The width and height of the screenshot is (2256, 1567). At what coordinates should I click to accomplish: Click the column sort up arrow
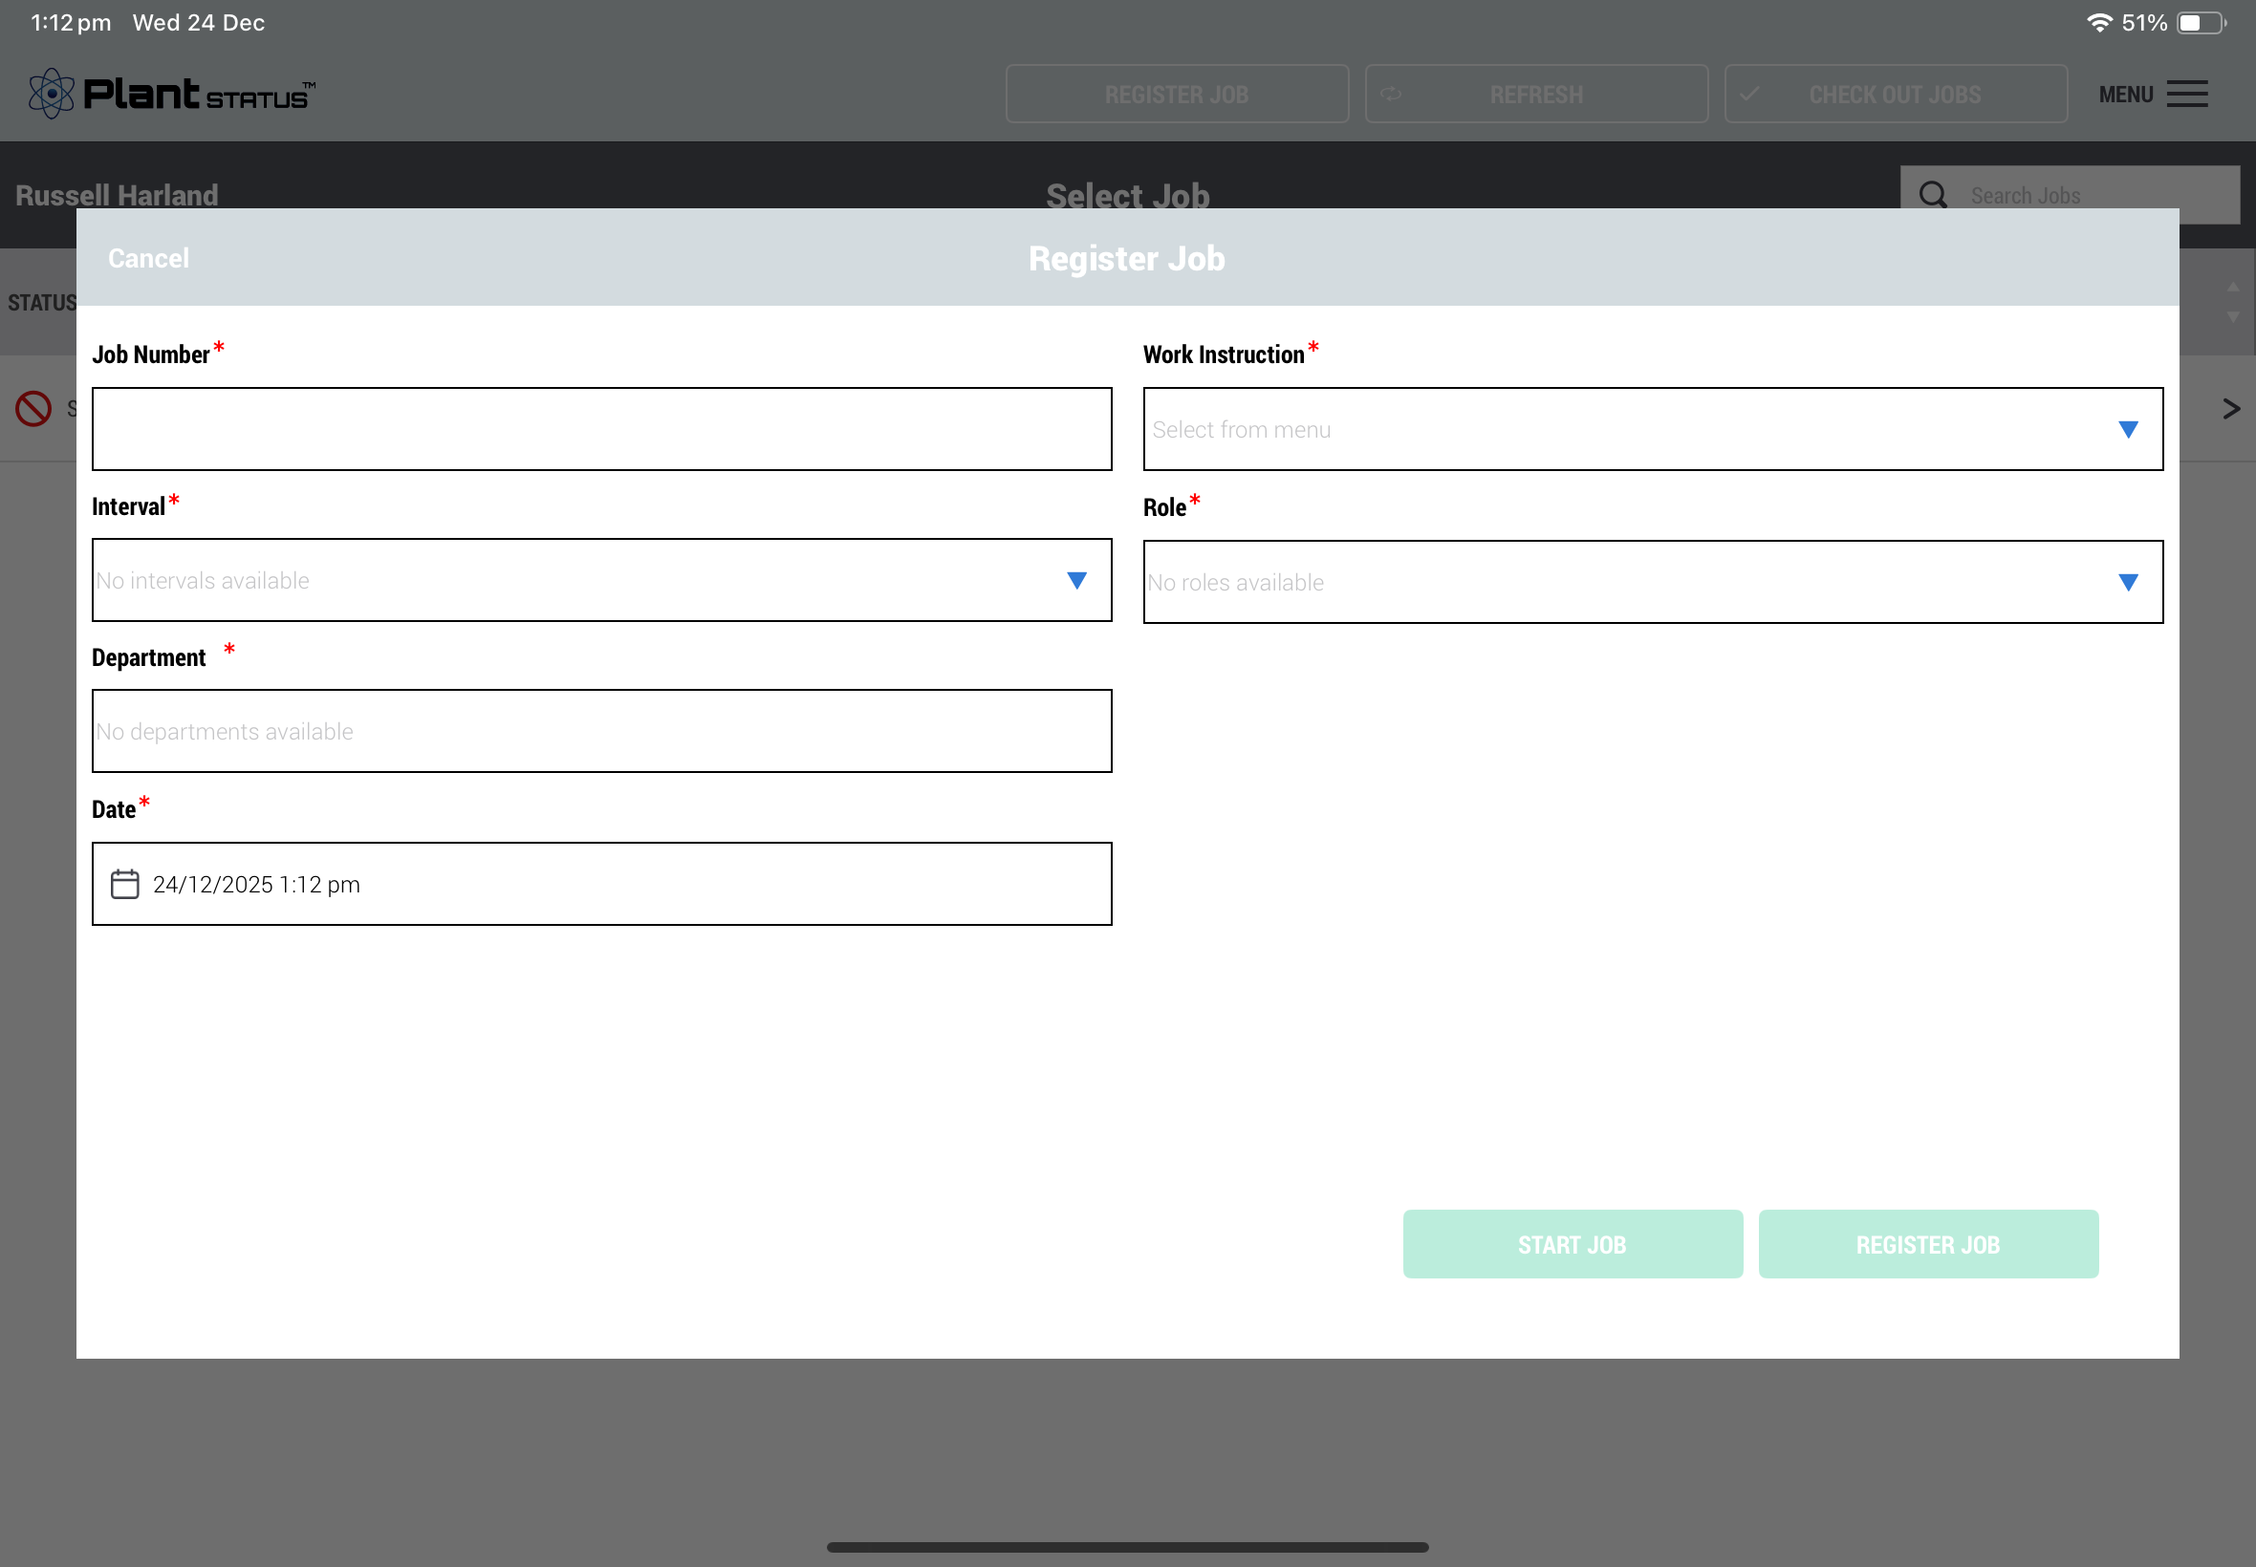pos(2232,287)
